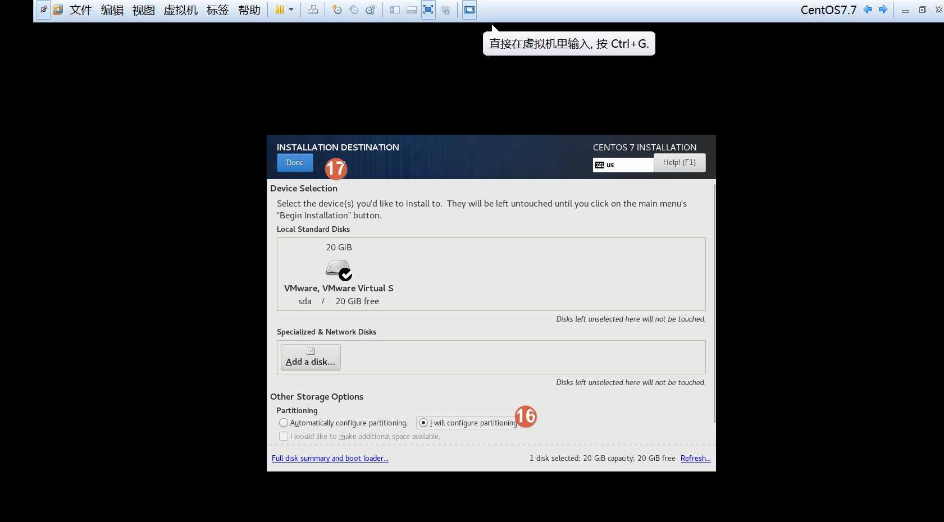Minimize the VMware window
Screen dimensions: 944x522
pyautogui.click(x=906, y=10)
